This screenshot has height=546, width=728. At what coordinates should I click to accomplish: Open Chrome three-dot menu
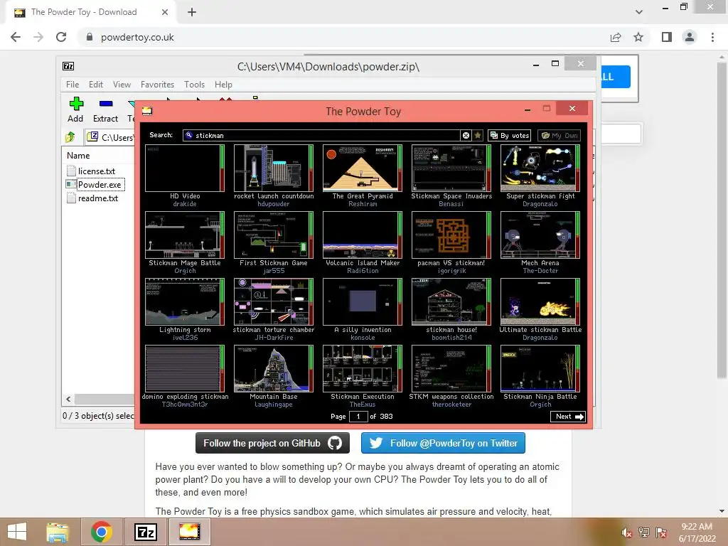pos(712,37)
